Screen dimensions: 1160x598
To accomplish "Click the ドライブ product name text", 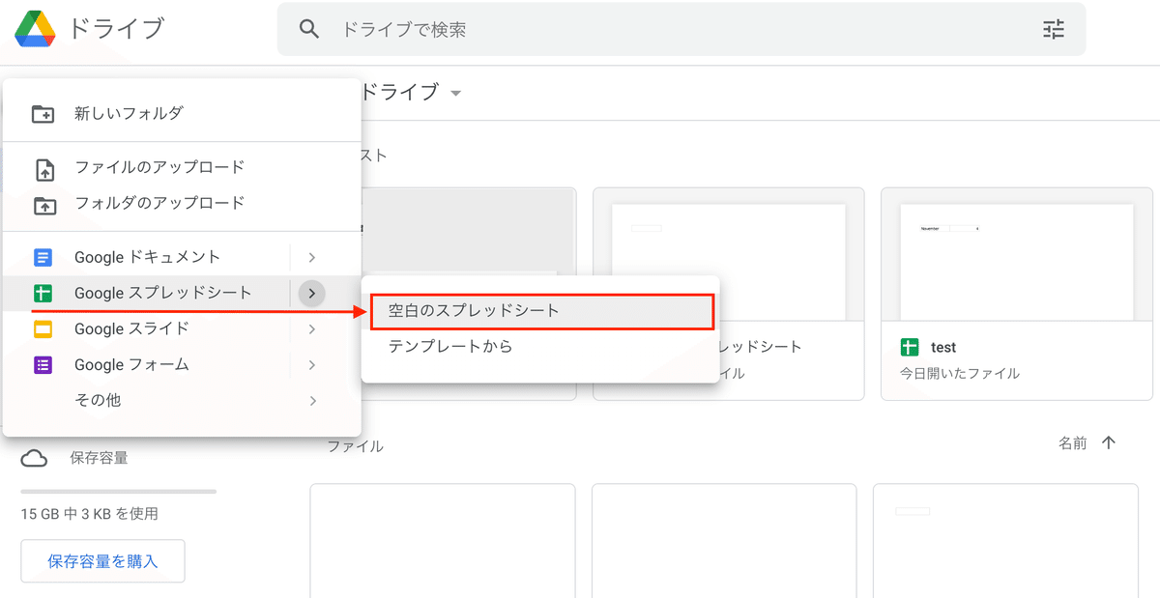I will (x=116, y=29).
